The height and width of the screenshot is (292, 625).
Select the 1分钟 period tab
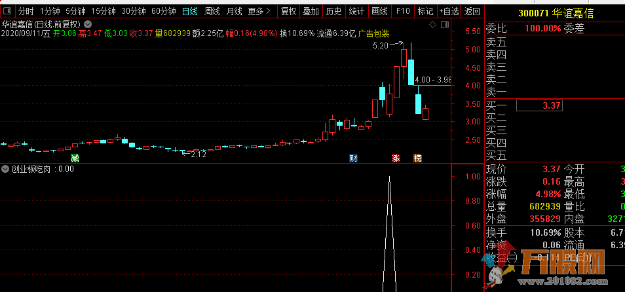[x=50, y=11]
